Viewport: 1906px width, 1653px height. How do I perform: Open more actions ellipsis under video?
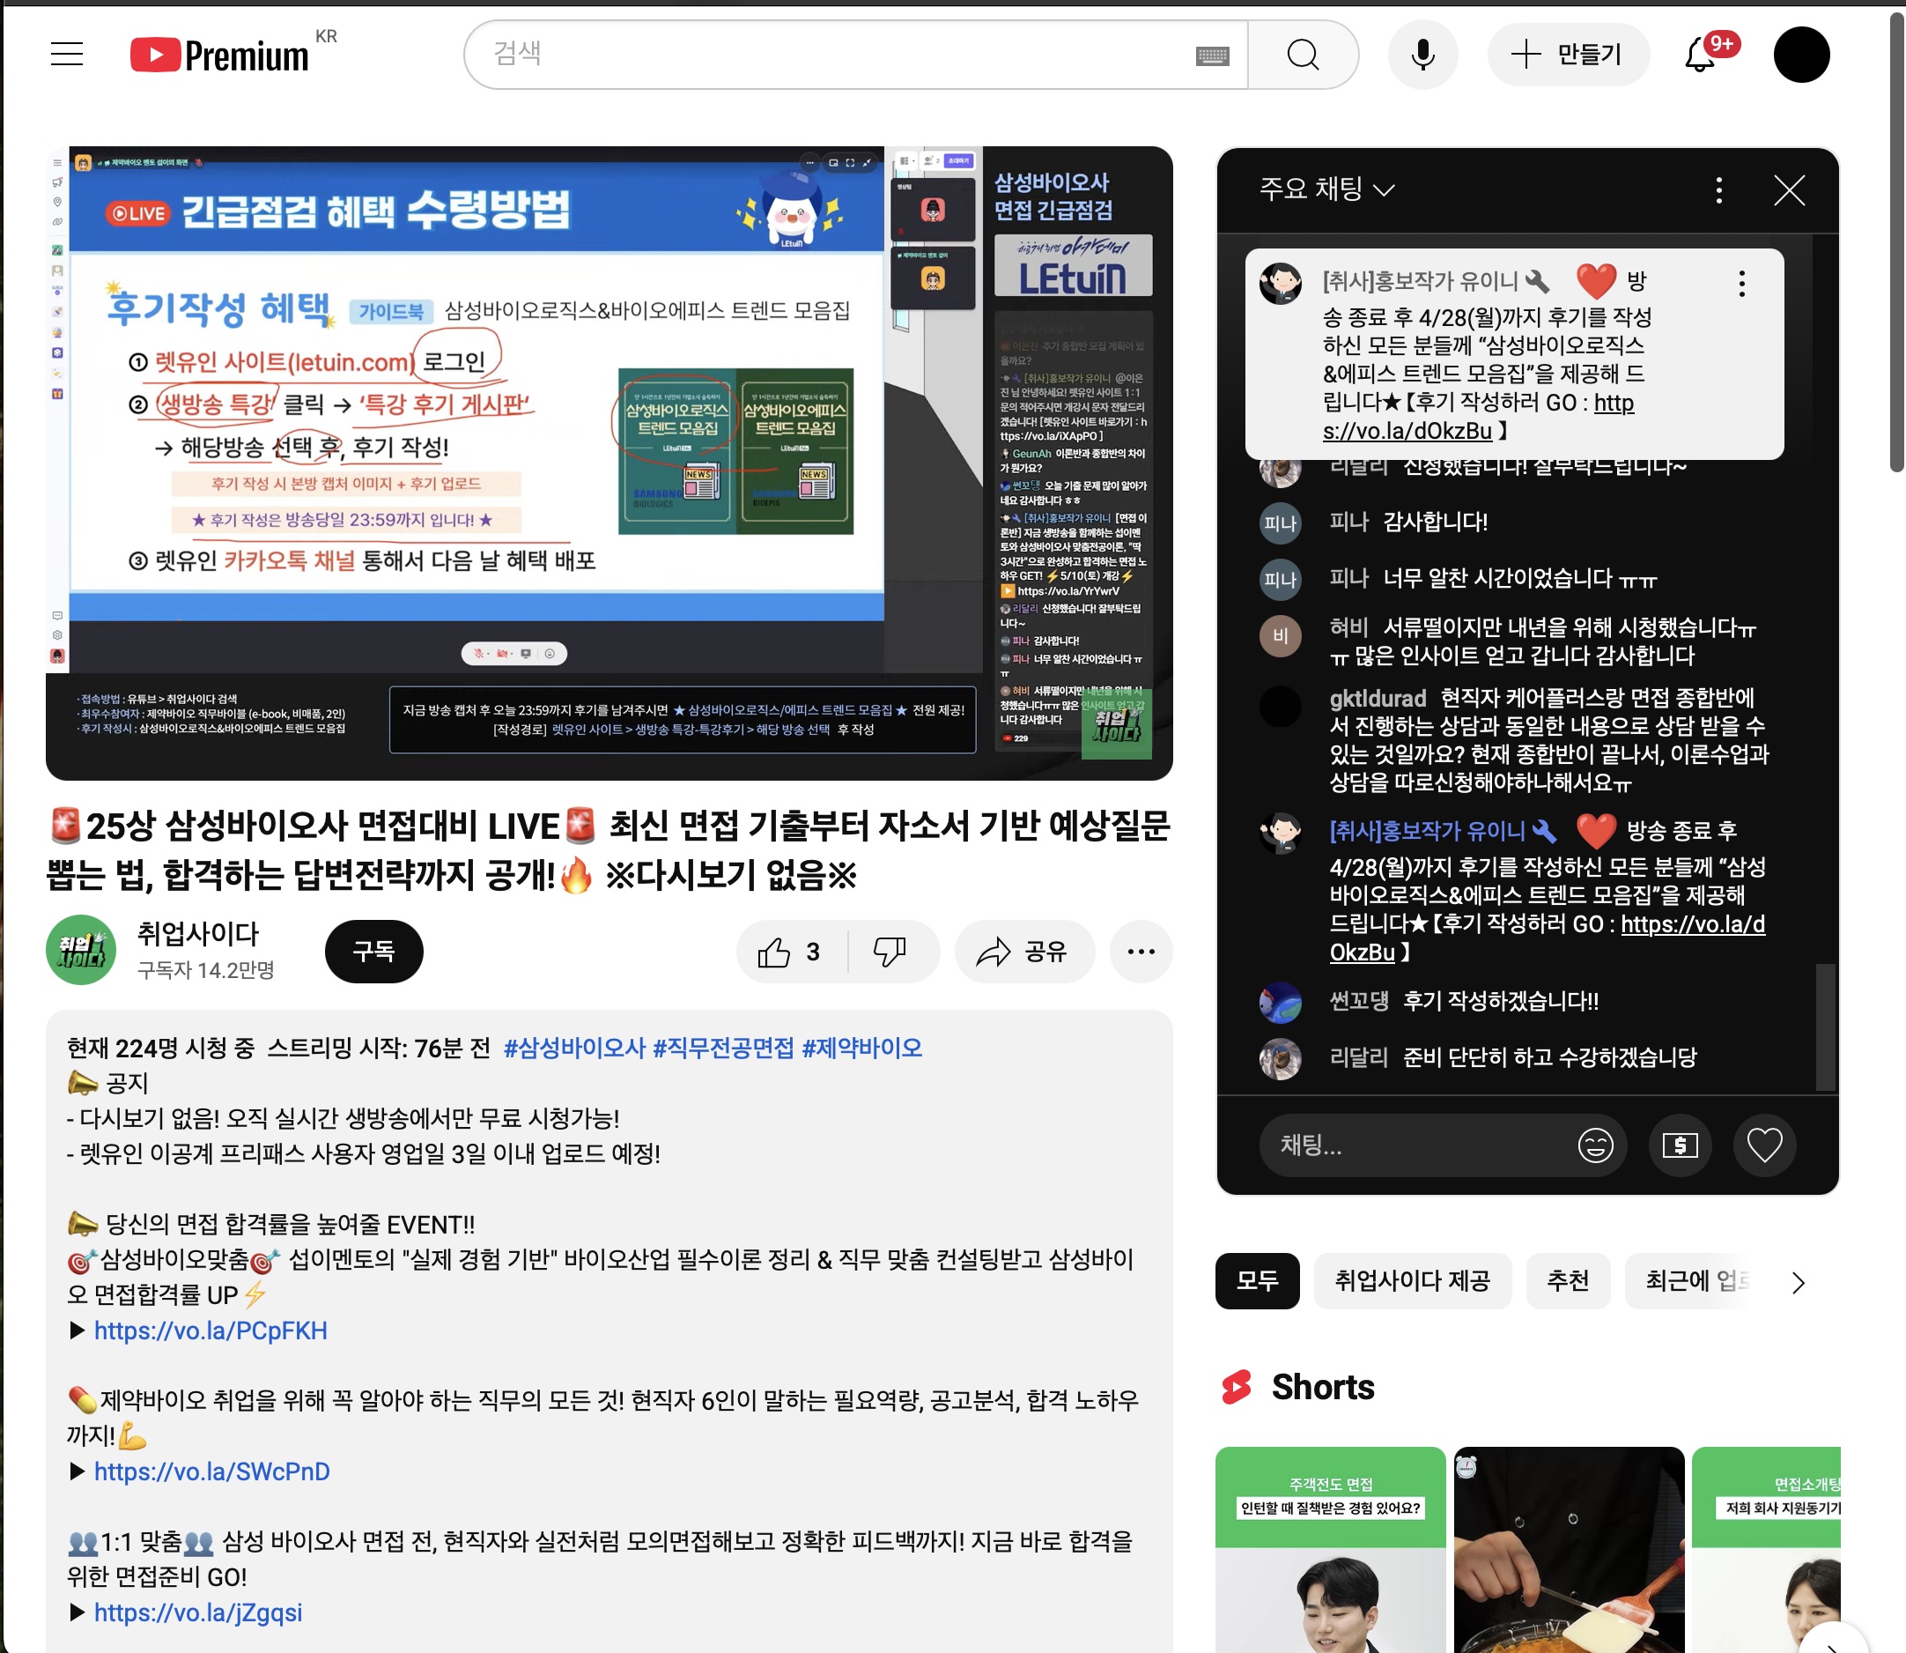click(x=1141, y=952)
